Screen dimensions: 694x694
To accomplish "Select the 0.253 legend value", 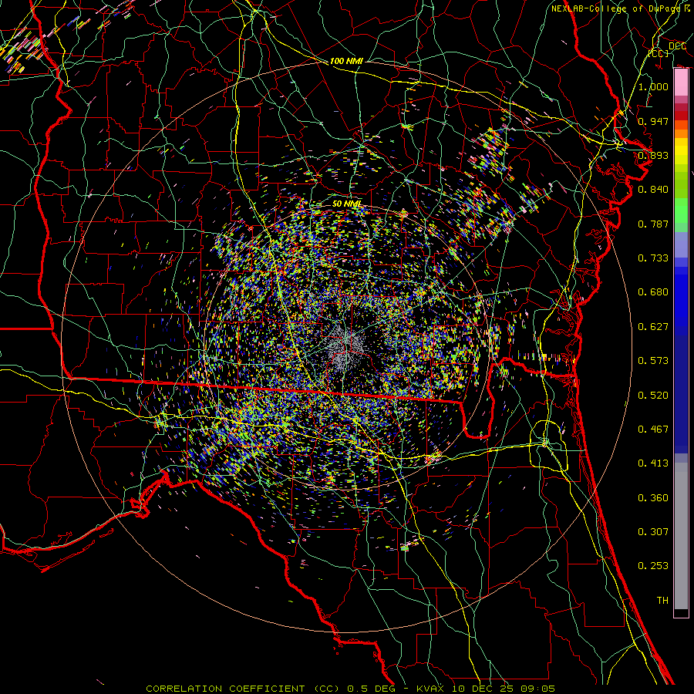I will pyautogui.click(x=653, y=566).
